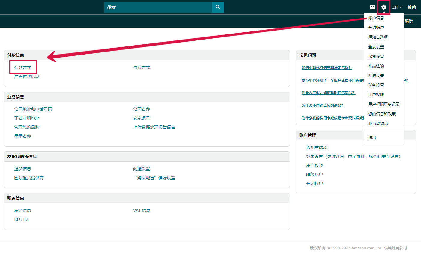Click into the 搜索 search field

[x=158, y=7]
